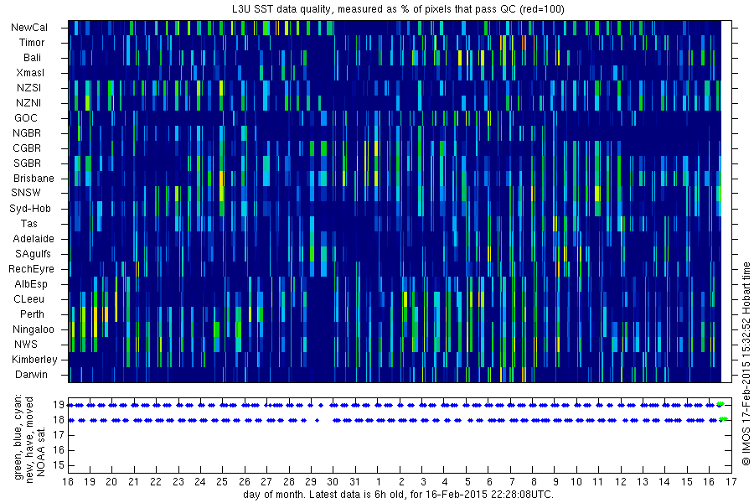Viewport: 754px width, 503px height.
Task: Click the day 10 label on the x-axis
Action: coord(576,482)
